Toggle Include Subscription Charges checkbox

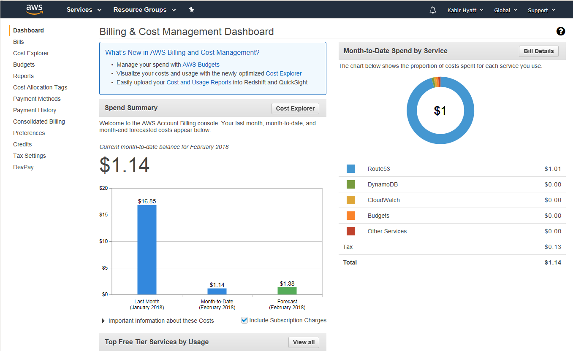click(x=244, y=320)
